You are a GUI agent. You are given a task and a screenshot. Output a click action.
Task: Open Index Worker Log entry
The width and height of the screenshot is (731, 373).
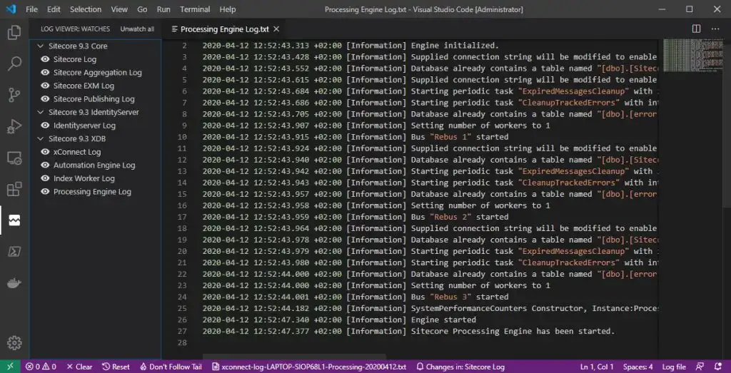(84, 178)
